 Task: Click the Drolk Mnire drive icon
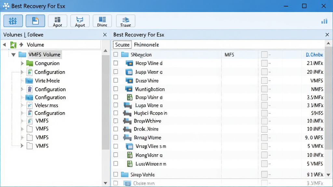pyautogui.click(x=127, y=129)
